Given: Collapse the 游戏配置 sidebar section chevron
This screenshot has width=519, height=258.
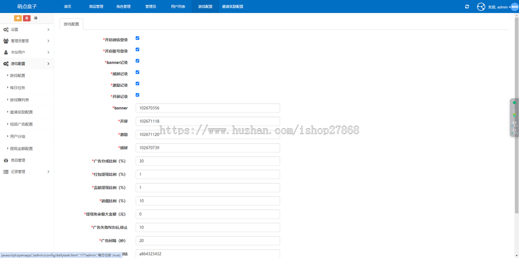Looking at the screenshot, I should point(48,64).
